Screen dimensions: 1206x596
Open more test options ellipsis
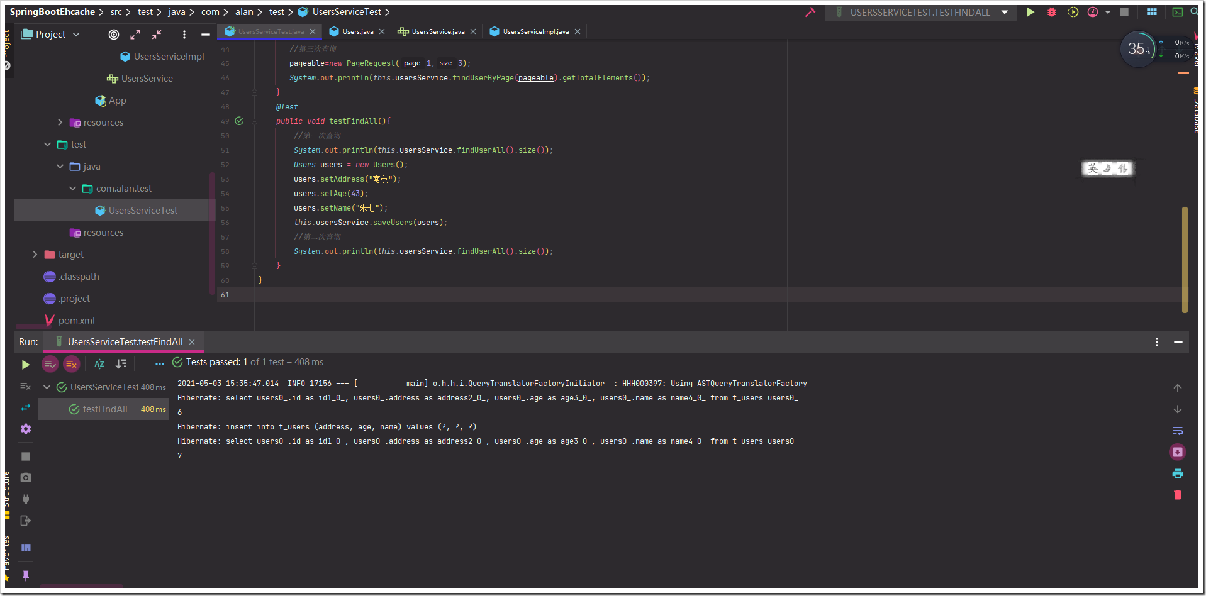[x=159, y=364]
